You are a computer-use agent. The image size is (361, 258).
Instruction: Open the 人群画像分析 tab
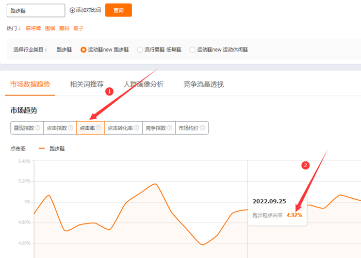[143, 84]
